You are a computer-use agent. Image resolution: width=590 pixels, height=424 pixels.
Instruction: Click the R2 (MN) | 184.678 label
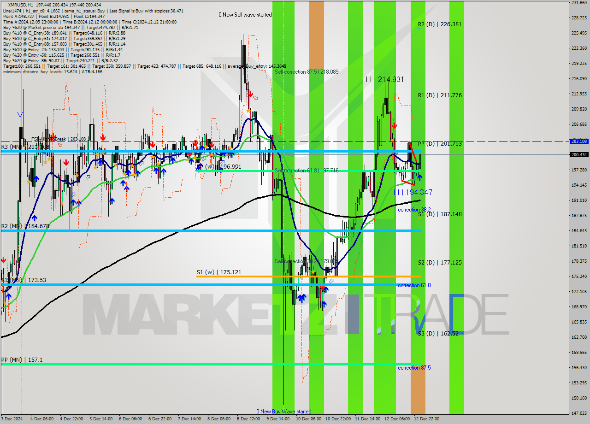[x=25, y=226]
